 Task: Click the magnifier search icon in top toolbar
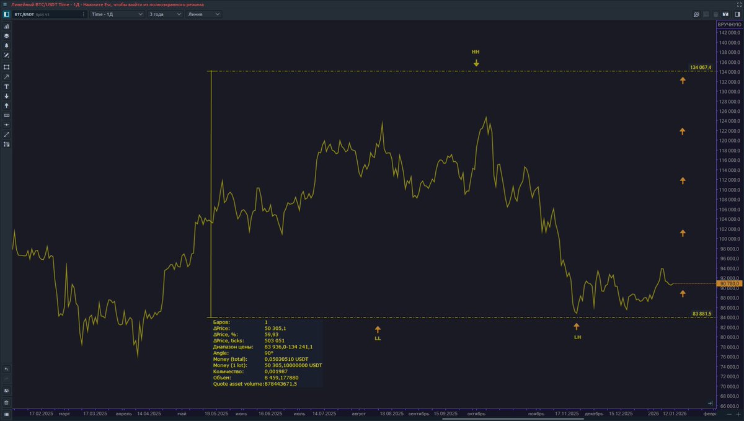click(x=696, y=14)
